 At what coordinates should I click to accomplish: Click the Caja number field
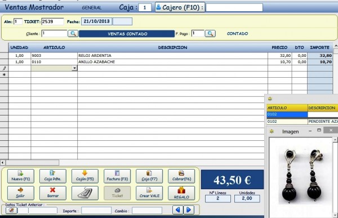pos(145,7)
